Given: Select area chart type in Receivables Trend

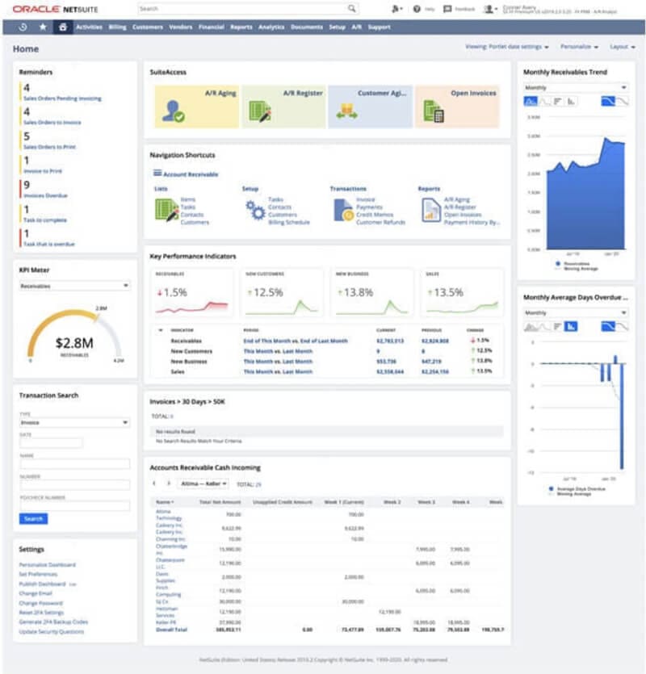Looking at the screenshot, I should click(x=531, y=102).
